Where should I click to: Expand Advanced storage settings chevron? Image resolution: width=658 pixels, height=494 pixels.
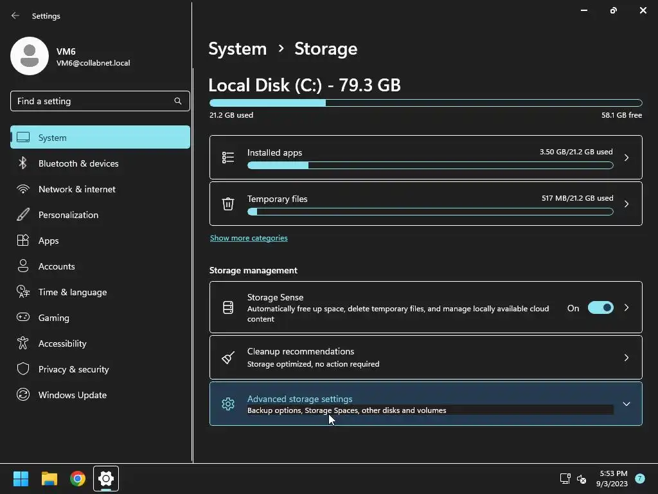[627, 404]
